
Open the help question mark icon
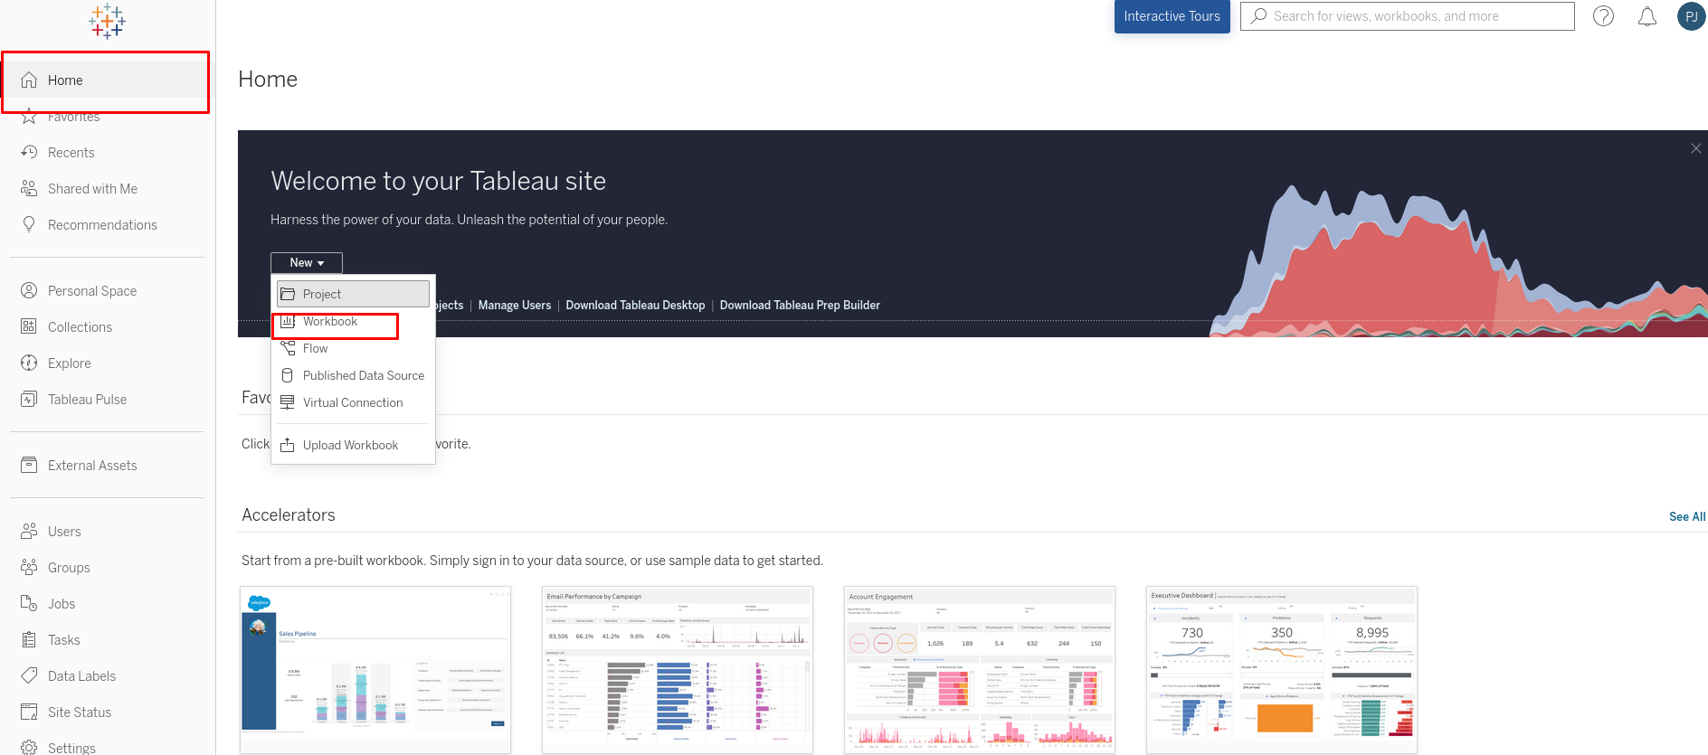pyautogui.click(x=1603, y=16)
